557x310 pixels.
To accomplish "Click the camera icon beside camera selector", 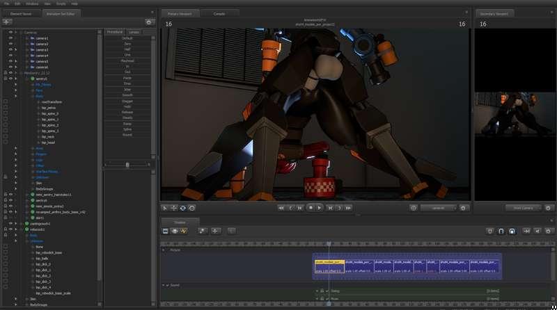I will pyautogui.click(x=414, y=209).
